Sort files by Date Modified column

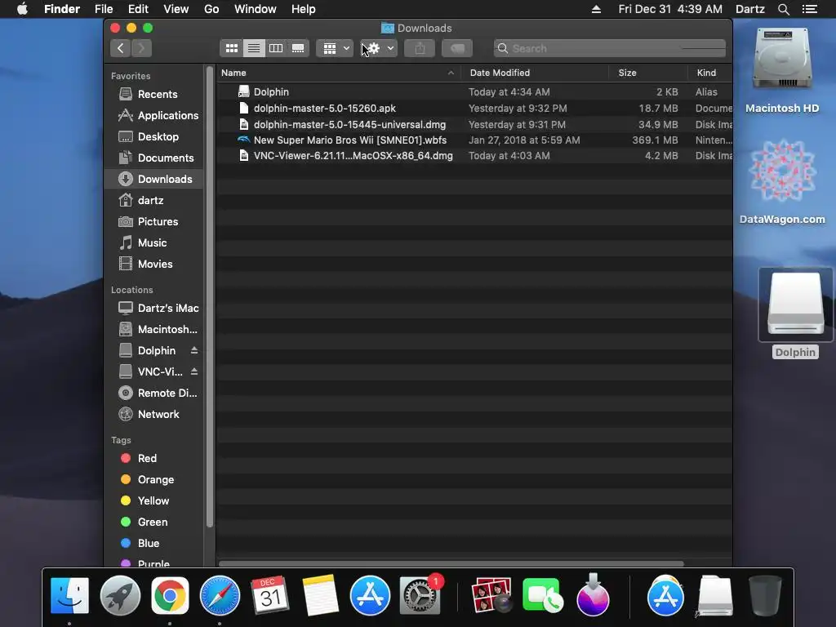point(535,73)
